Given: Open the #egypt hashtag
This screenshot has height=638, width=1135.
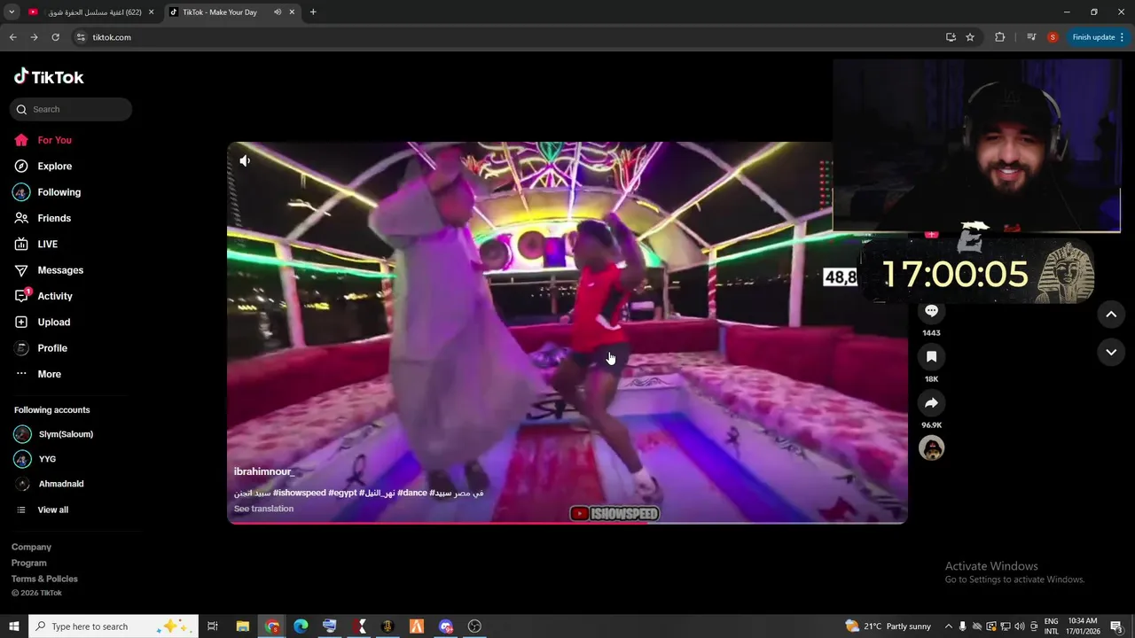Looking at the screenshot, I should click(x=343, y=493).
